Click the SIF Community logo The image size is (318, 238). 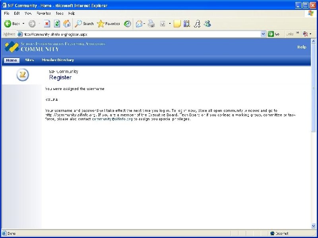pyautogui.click(x=12, y=46)
